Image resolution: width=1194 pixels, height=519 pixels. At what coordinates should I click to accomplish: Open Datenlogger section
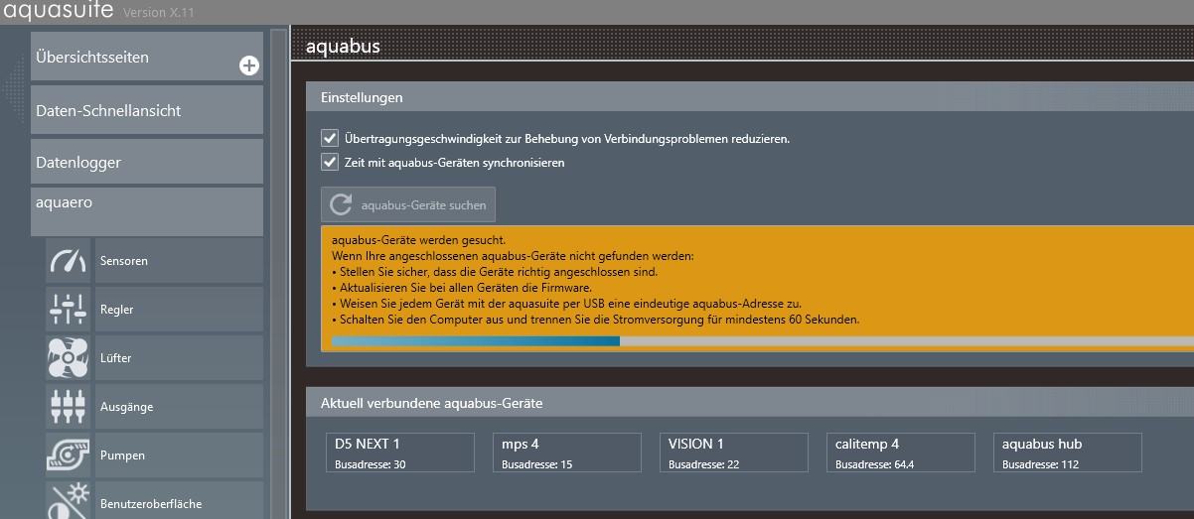coord(147,162)
